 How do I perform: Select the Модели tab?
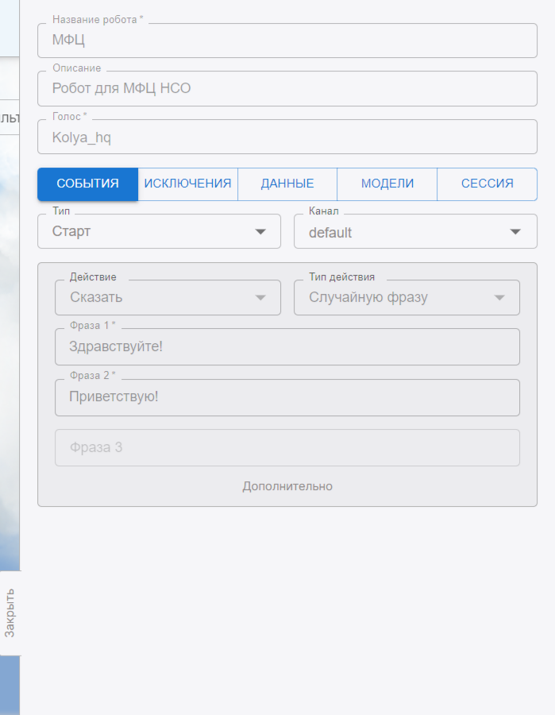click(387, 184)
